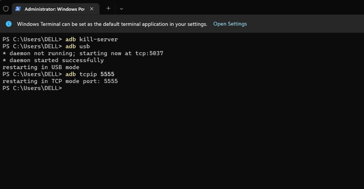Focus the last empty PowerShell prompt line
Viewport: 364px width, 189px height.
pos(33,88)
